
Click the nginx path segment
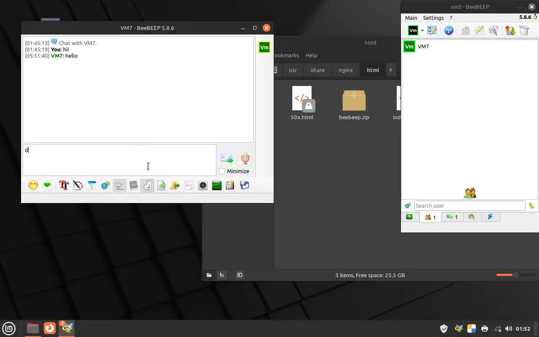coord(346,70)
